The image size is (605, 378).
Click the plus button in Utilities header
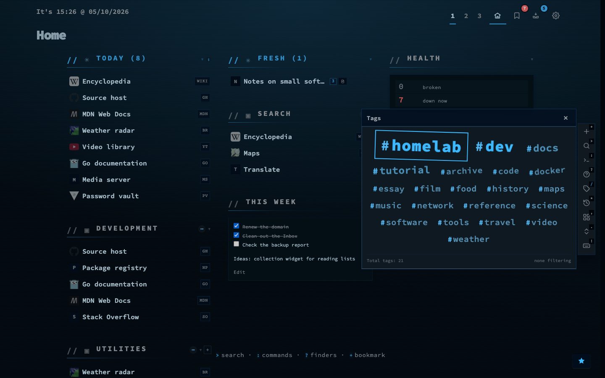[208, 350]
